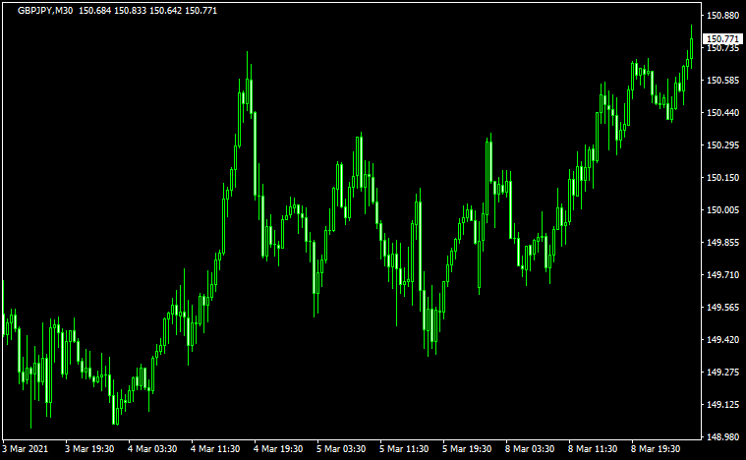The image size is (746, 460).
Task: Select the 8 Mar 11:30 time label
Action: tap(593, 449)
